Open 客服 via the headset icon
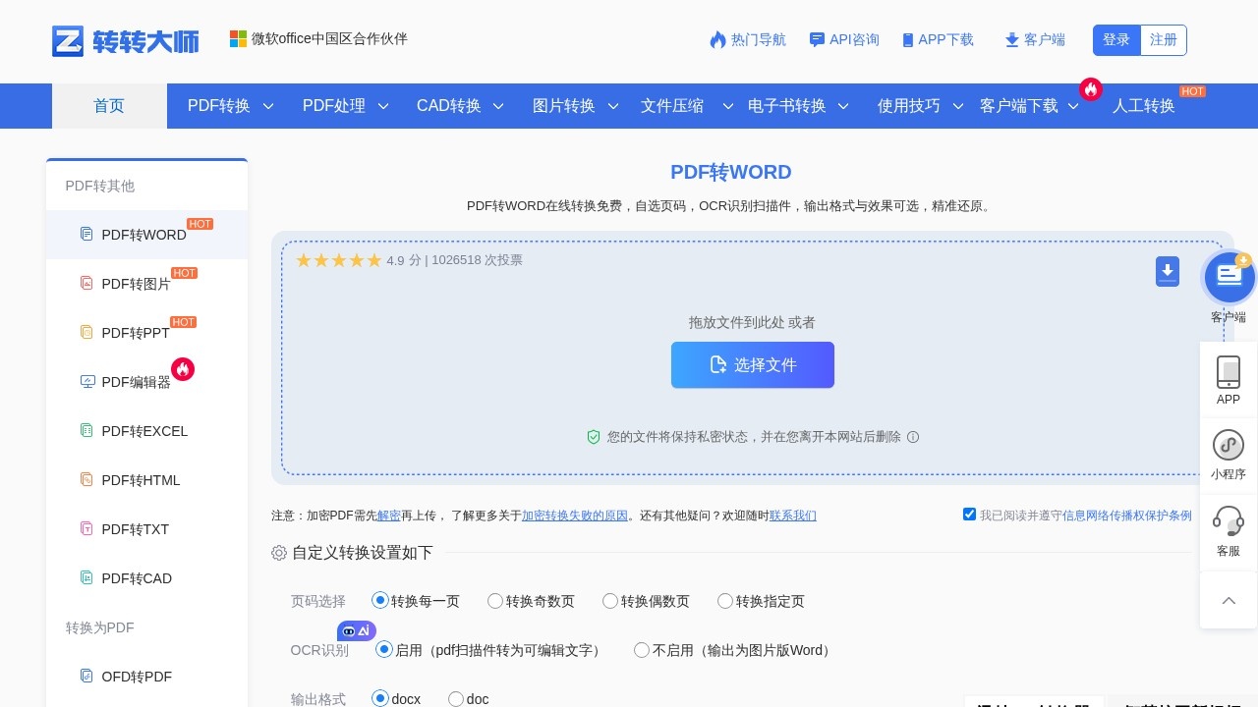The height and width of the screenshot is (707, 1258). point(1229,521)
